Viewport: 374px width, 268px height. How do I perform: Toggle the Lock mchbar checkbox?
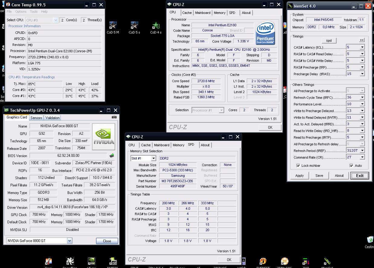[x=298, y=166]
